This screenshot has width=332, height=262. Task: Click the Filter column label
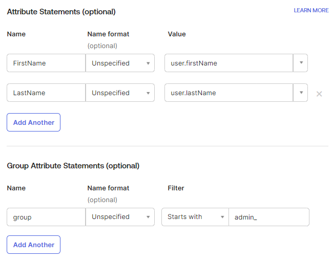click(x=176, y=188)
